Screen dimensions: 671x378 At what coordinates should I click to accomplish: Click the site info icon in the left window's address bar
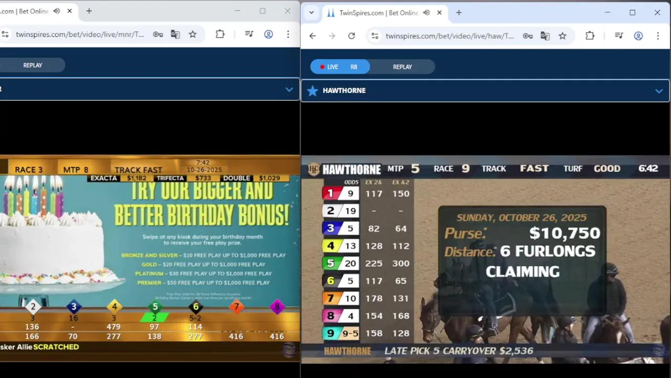5,34
